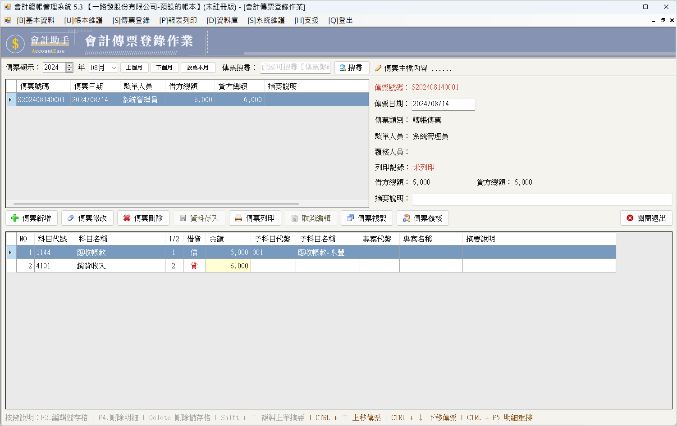Viewport: 677px width, 426px height.
Task: Open the [S]傳票登錄 menu
Action: 131,20
